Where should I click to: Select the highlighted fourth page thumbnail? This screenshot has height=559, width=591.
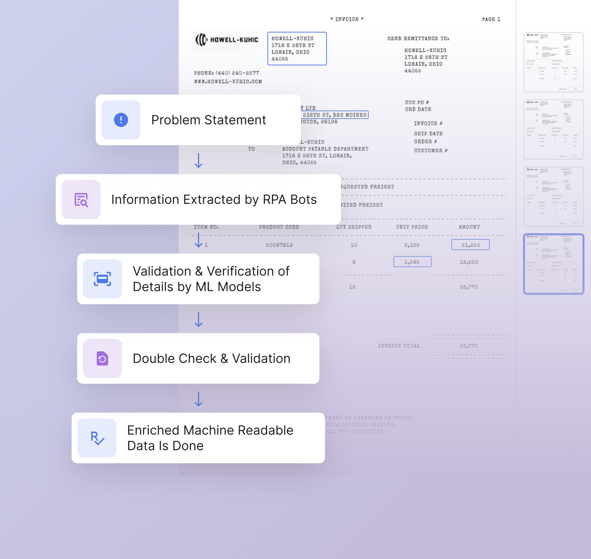[554, 264]
